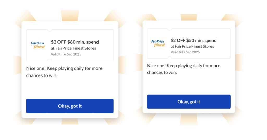Click top notch cutout of $3 OFF voucher

[49, 30]
